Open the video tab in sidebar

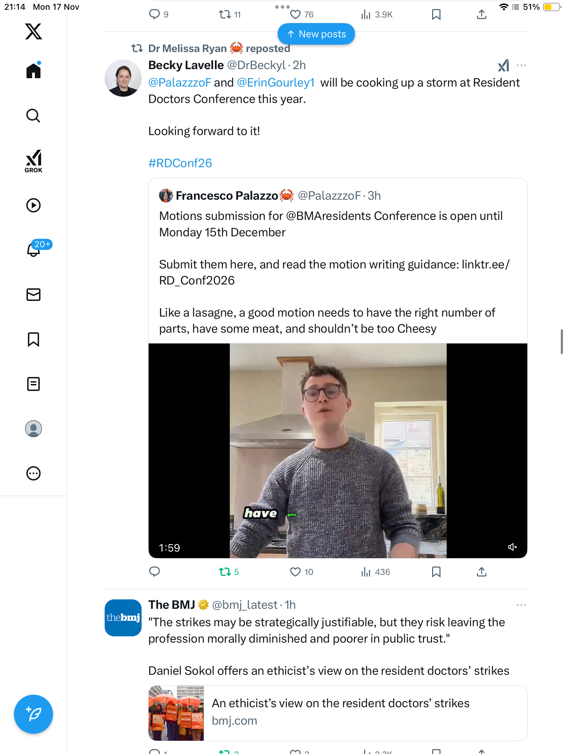click(x=33, y=205)
